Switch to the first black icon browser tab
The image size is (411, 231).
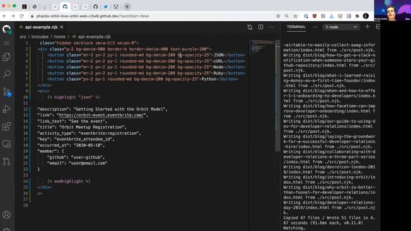click(x=24, y=7)
